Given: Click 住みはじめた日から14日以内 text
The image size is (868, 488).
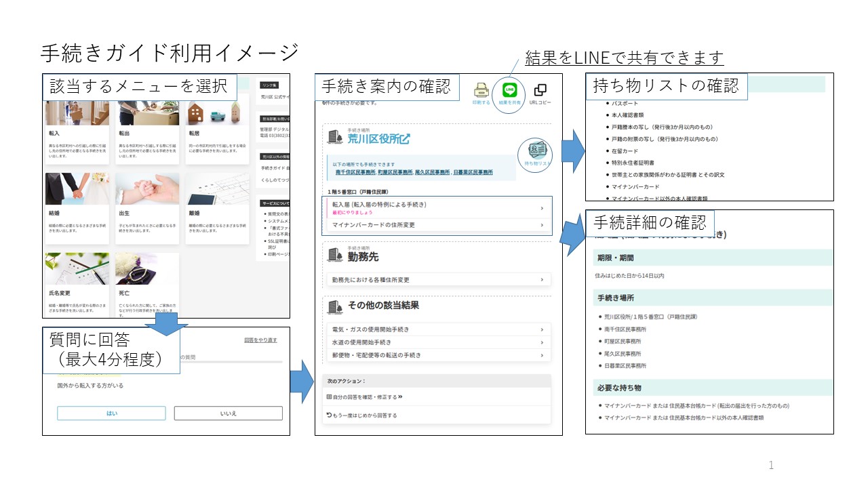Looking at the screenshot, I should click(x=629, y=276).
